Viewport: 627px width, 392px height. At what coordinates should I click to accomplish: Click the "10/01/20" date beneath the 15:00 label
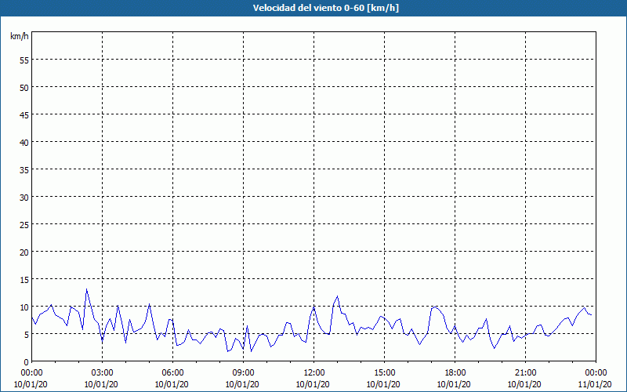click(383, 384)
